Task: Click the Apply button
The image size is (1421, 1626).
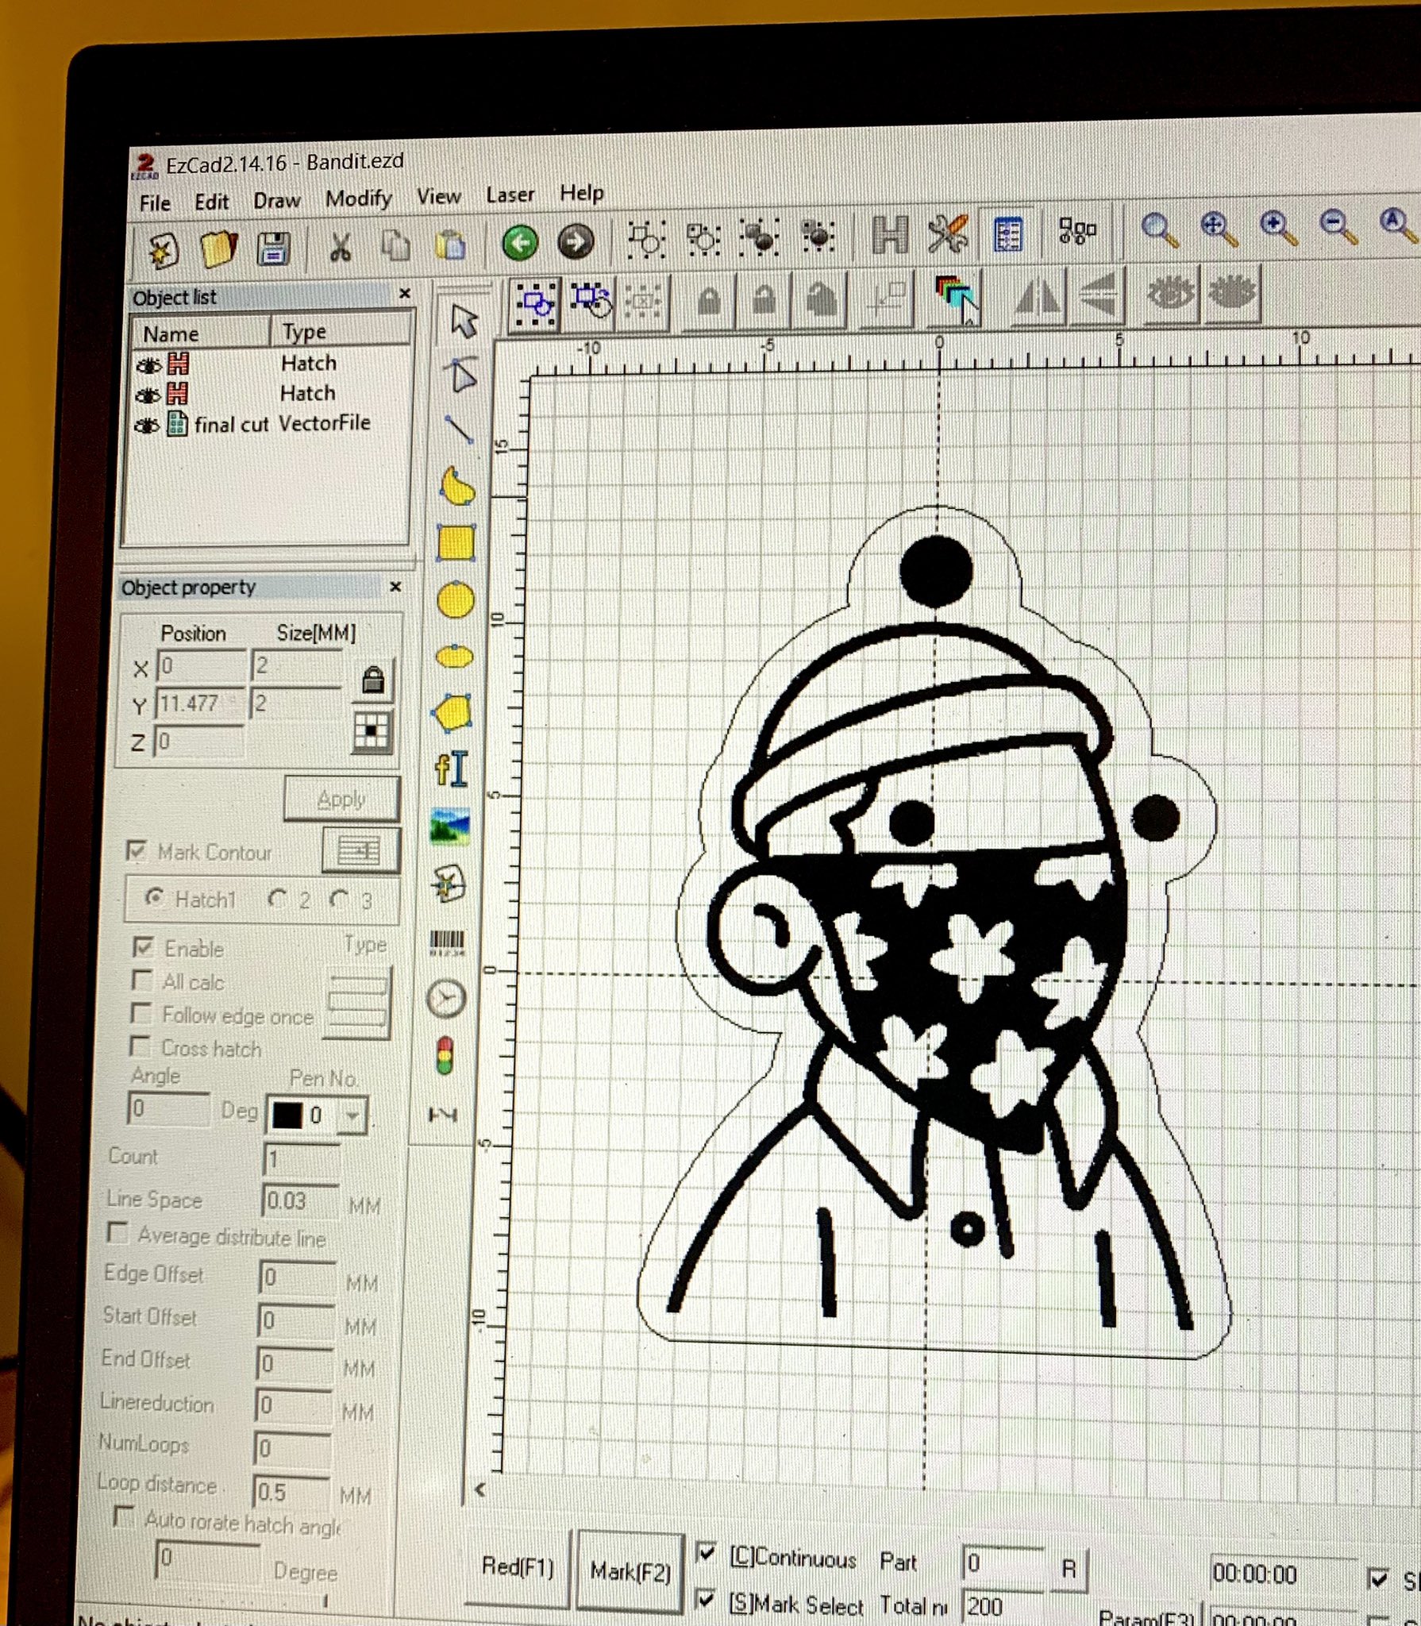Action: [x=342, y=799]
